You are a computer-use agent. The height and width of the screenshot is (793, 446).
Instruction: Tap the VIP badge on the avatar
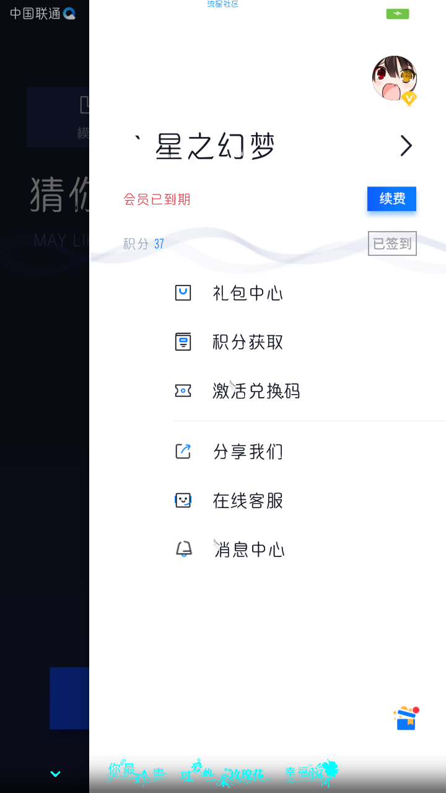409,98
